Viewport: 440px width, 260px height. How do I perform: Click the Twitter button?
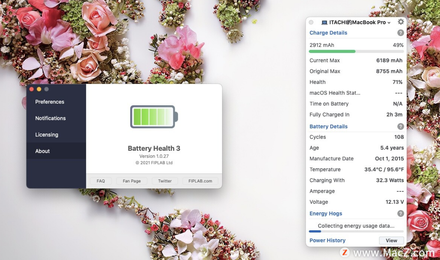pos(165,181)
